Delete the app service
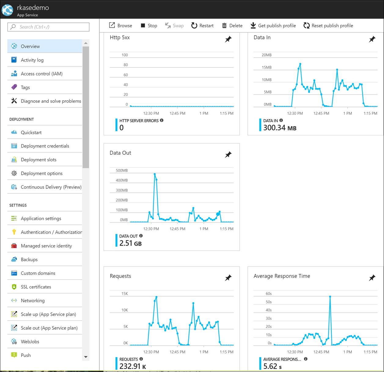This screenshot has height=372, width=384. (225, 25)
